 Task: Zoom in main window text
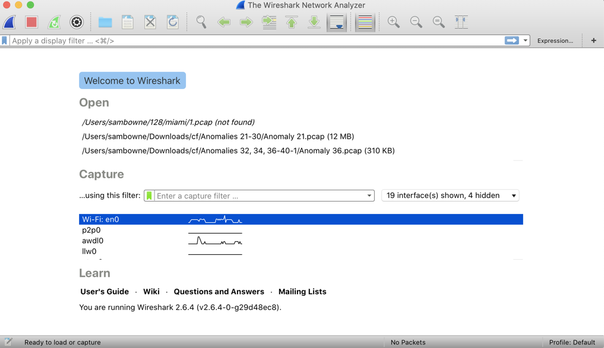click(393, 22)
